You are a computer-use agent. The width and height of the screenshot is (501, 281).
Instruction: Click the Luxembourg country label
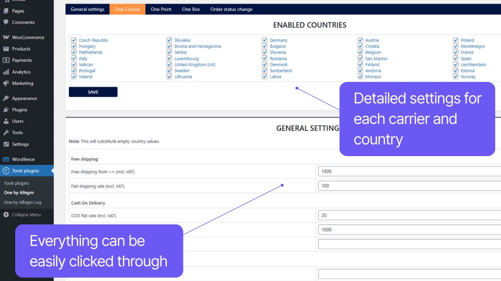[186, 59]
